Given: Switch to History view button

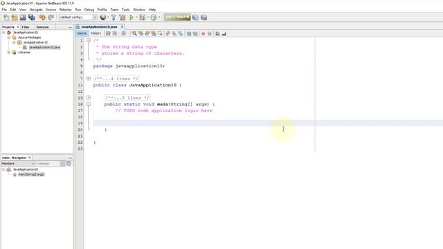Looking at the screenshot, I should 96,33.
